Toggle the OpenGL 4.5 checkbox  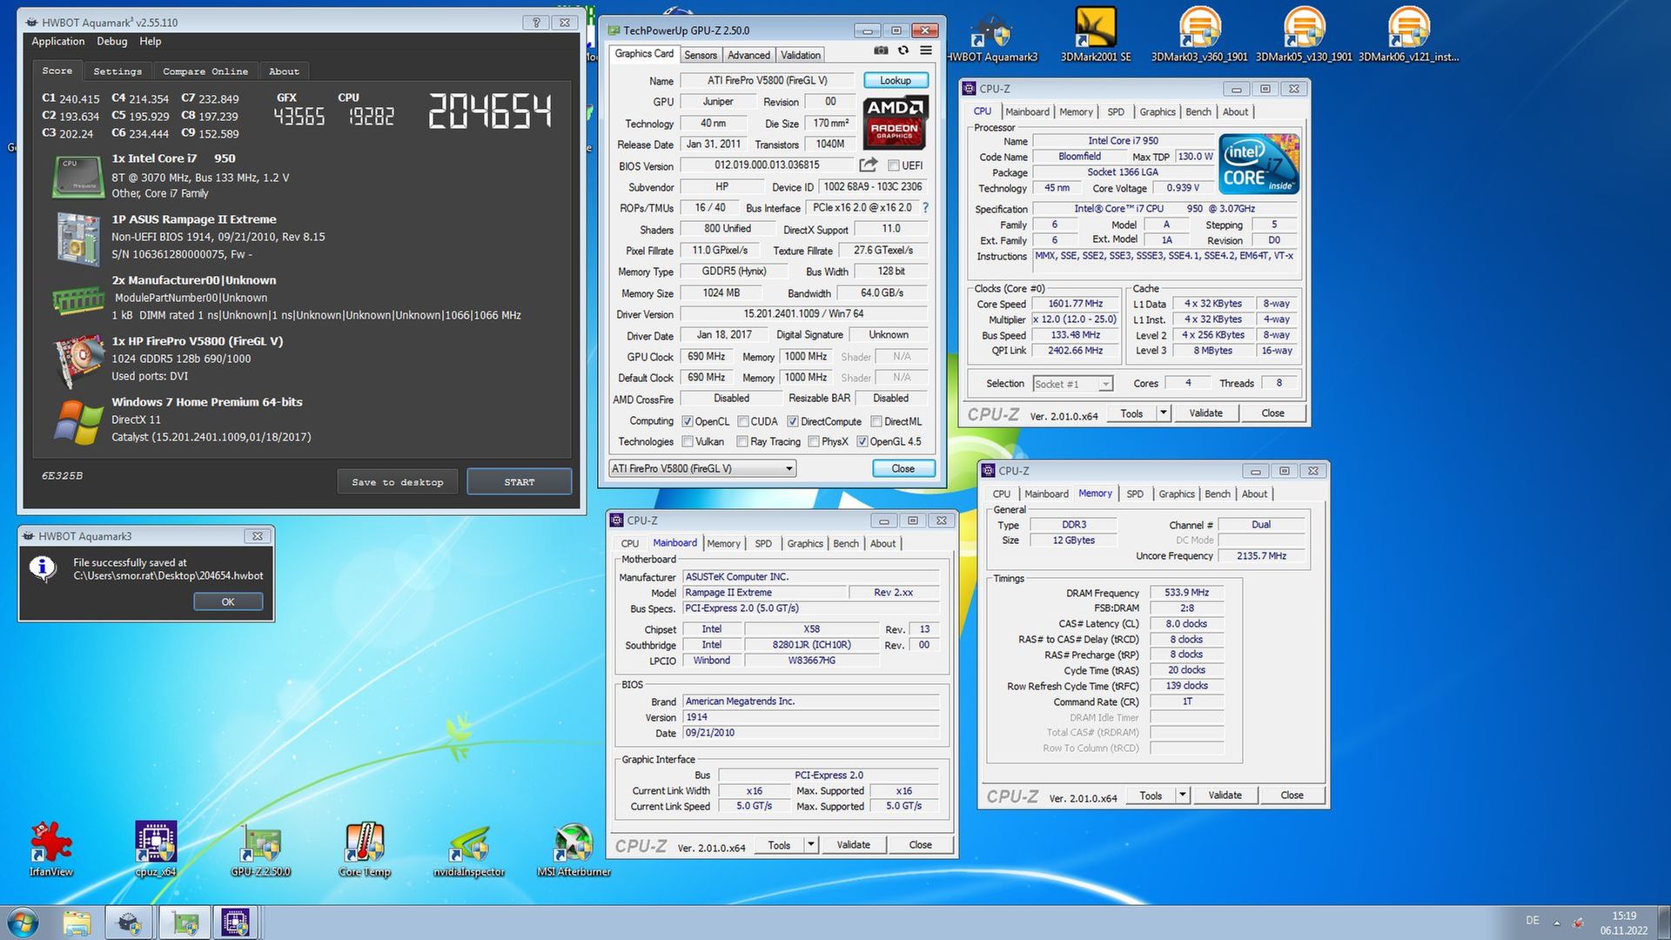(862, 441)
